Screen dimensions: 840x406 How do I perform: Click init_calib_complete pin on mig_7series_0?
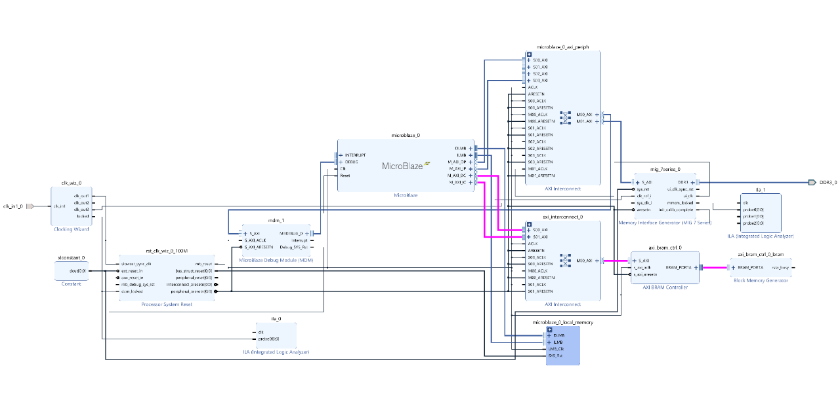676,210
